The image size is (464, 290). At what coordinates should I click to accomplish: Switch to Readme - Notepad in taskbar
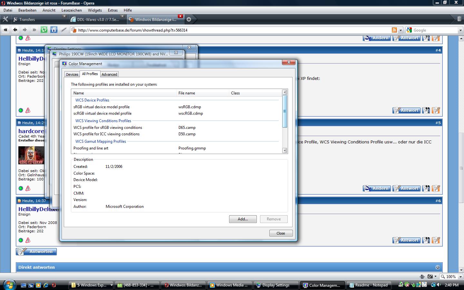(369, 285)
